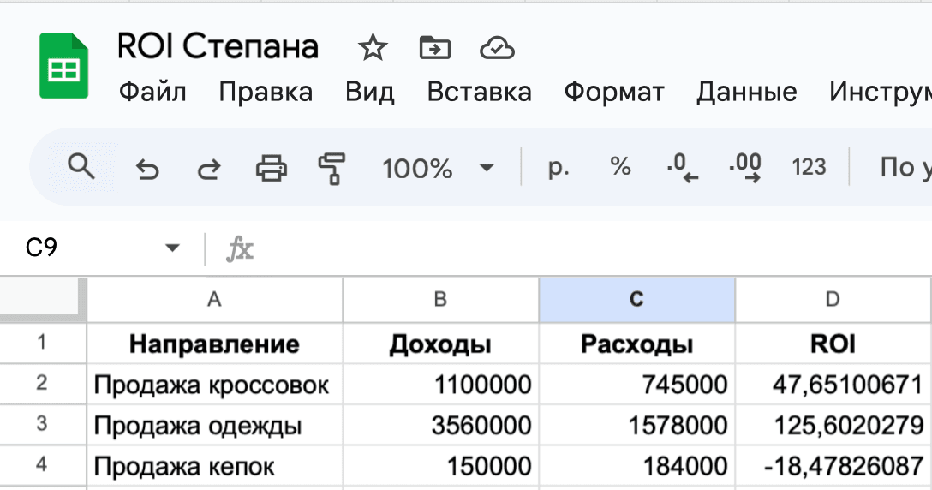
Task: Click the undo arrow
Action: 147,169
